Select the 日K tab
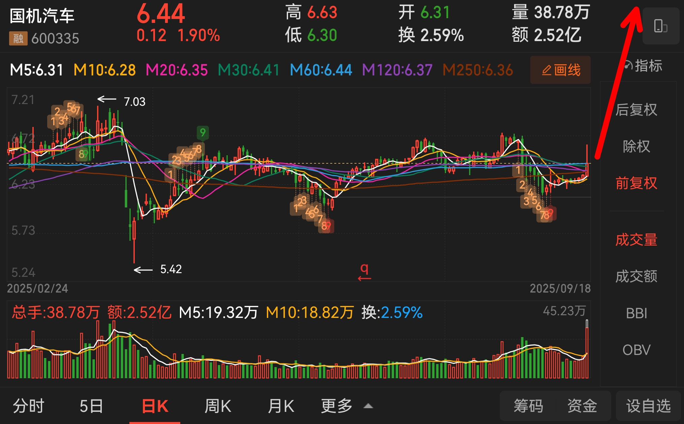 click(x=155, y=406)
